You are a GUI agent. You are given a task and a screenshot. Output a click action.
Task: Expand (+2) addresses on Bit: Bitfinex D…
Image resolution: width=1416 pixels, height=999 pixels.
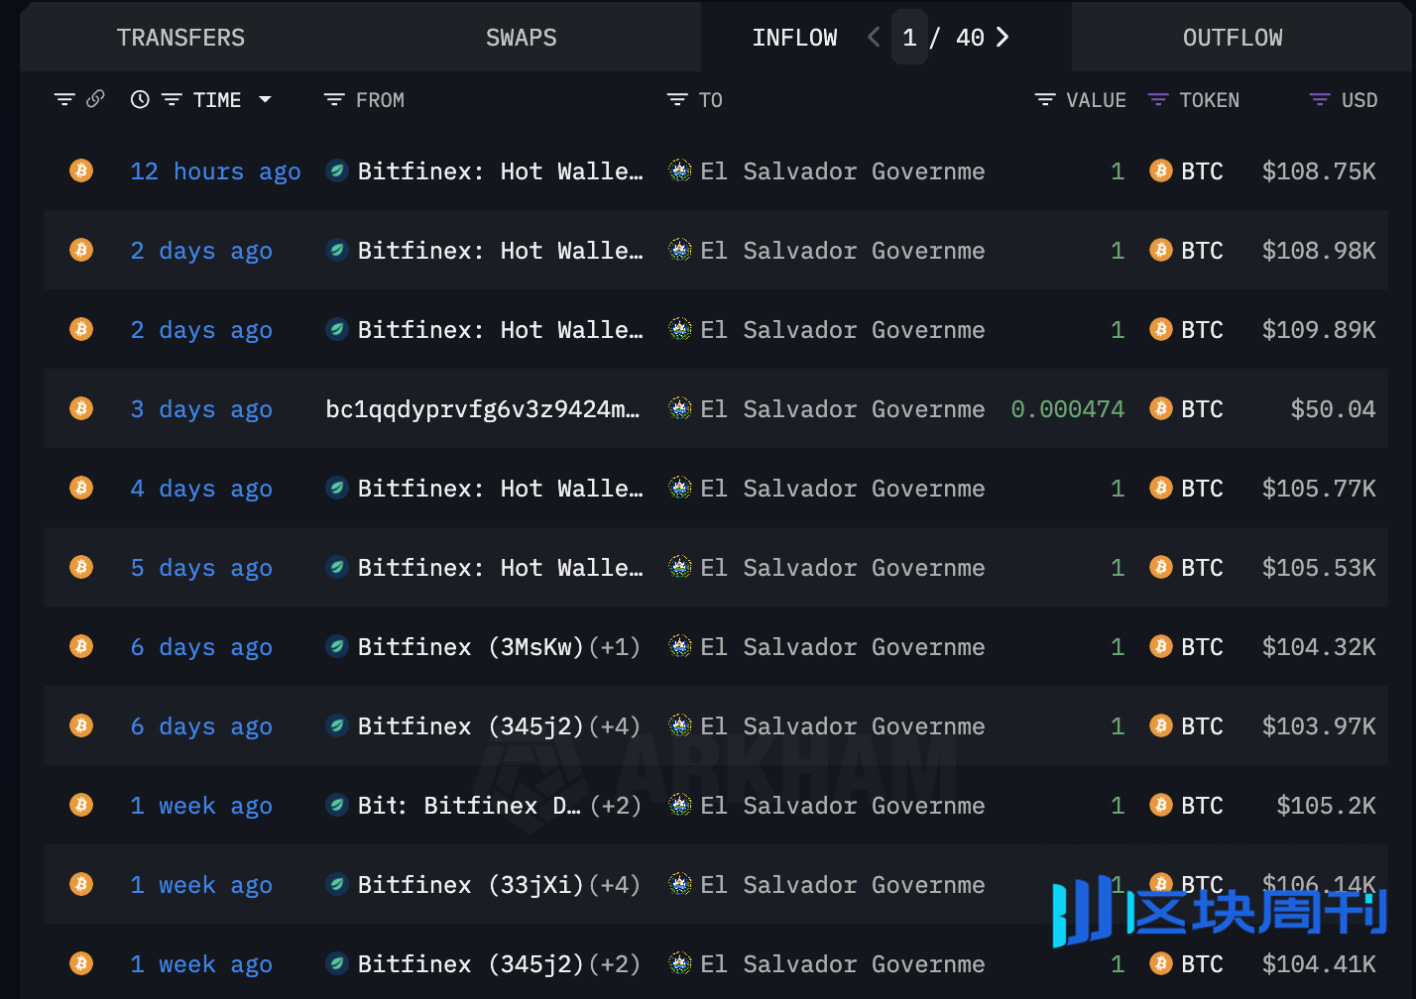click(x=615, y=806)
